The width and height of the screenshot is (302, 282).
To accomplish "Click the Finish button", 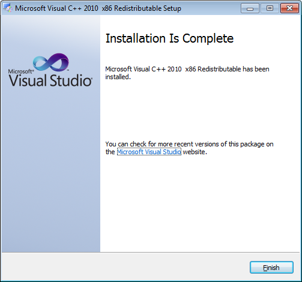I will click(271, 267).
